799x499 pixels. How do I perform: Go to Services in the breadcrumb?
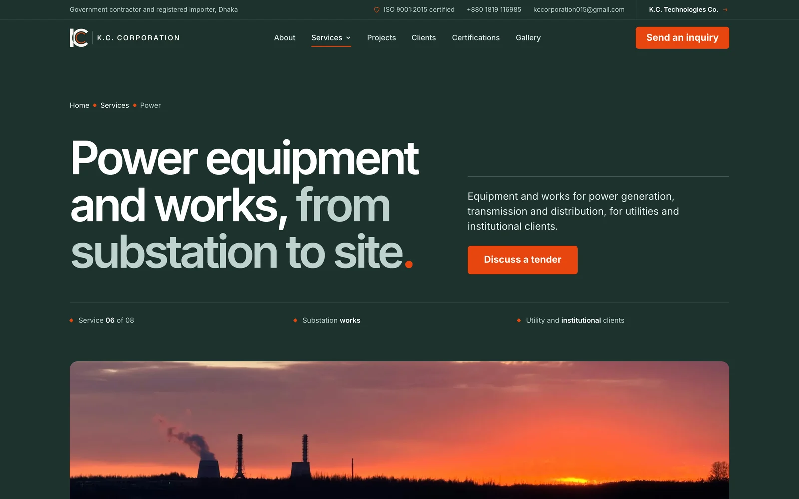coord(115,105)
